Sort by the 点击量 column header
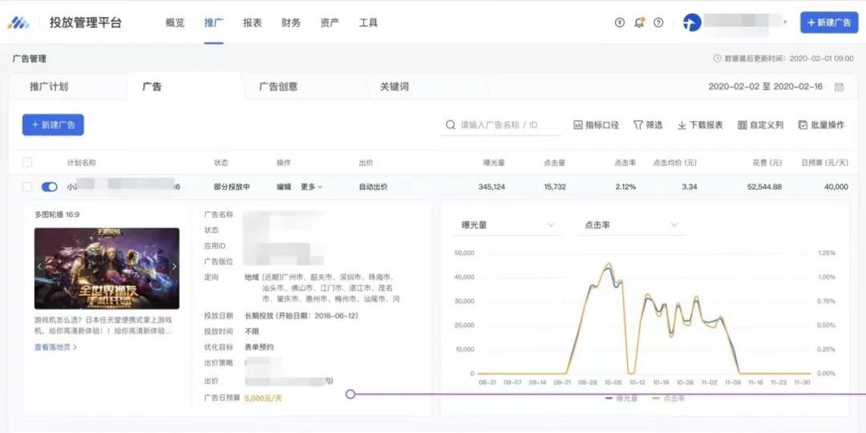This screenshot has width=866, height=433. click(x=555, y=163)
